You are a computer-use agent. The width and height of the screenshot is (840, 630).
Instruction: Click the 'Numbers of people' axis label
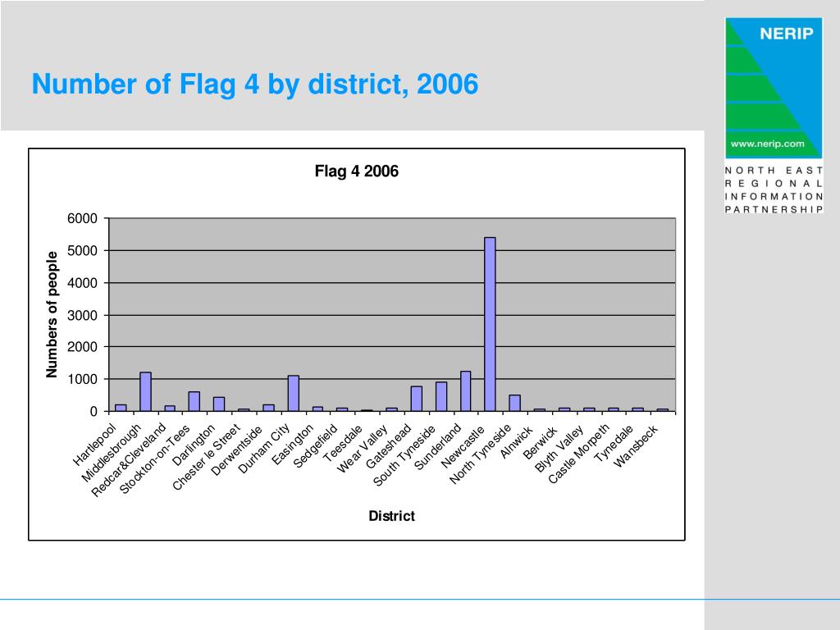(52, 314)
